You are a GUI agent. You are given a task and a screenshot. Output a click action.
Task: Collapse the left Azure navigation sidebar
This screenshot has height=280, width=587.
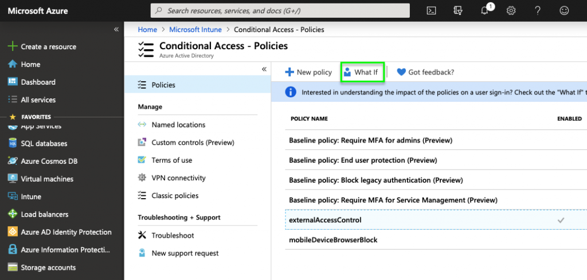tap(116, 29)
